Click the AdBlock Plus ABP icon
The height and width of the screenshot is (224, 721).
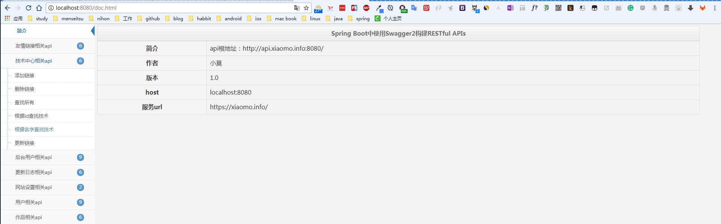pyautogui.click(x=366, y=8)
